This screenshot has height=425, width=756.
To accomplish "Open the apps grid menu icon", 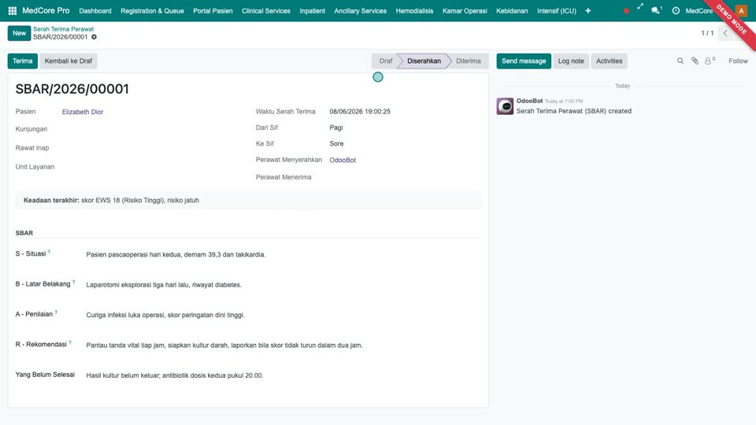I will pyautogui.click(x=13, y=10).
